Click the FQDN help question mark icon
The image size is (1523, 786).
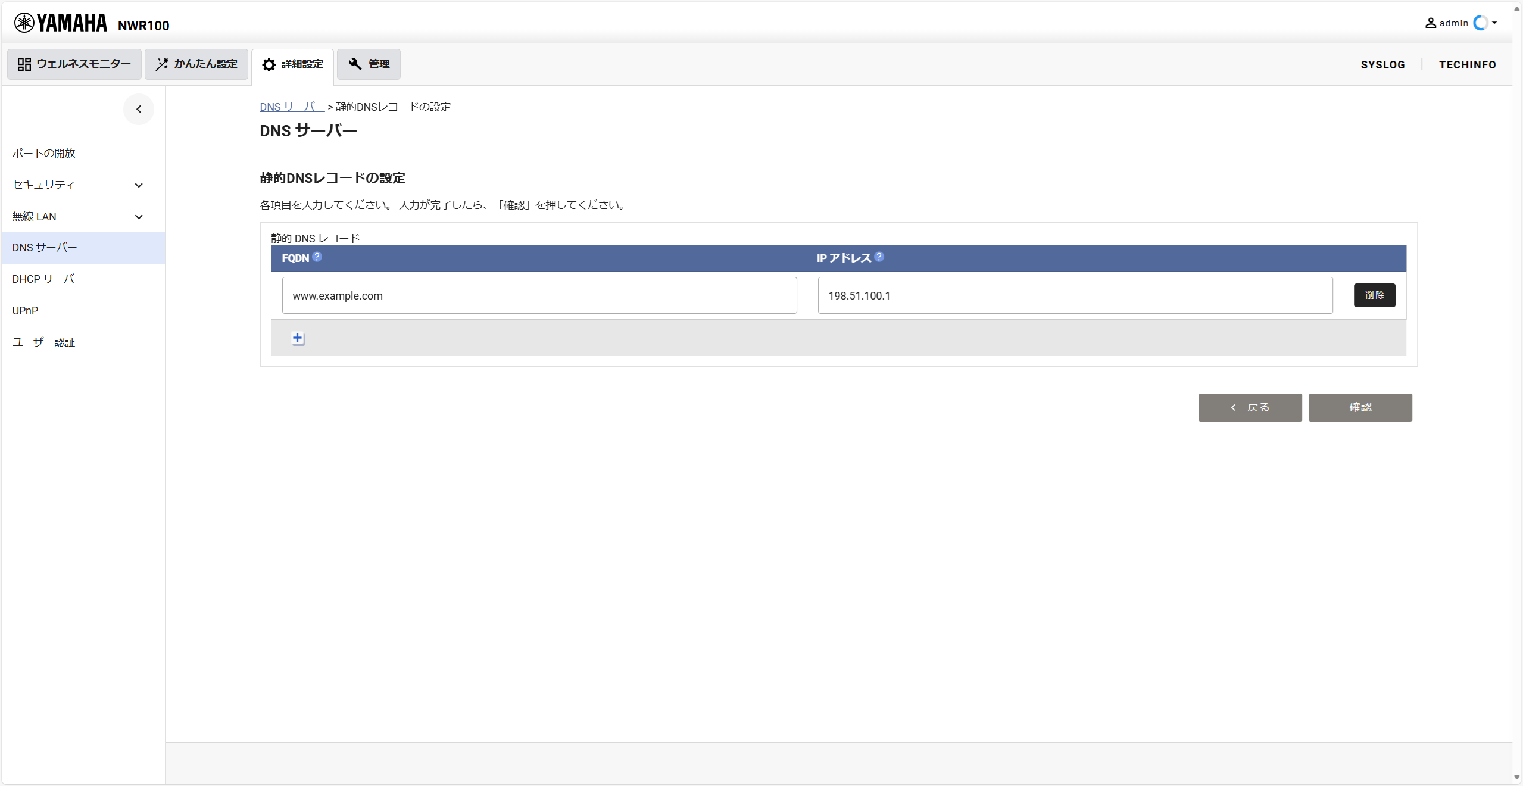coord(317,257)
